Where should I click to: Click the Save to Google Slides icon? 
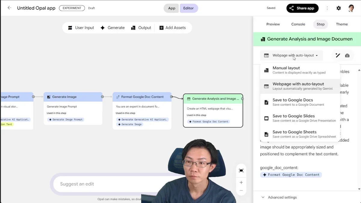tap(266, 118)
